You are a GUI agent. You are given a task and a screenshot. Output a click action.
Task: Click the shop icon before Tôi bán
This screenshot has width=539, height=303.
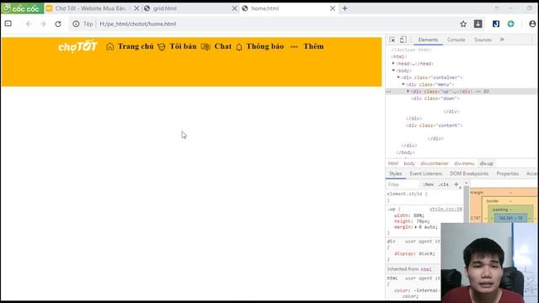click(x=162, y=47)
